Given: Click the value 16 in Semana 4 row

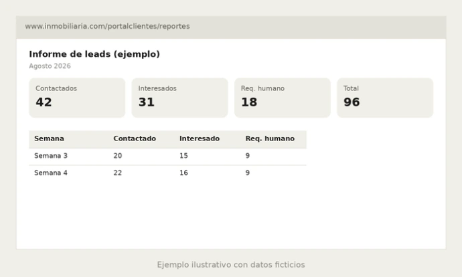Looking at the screenshot, I should click(x=183, y=173).
